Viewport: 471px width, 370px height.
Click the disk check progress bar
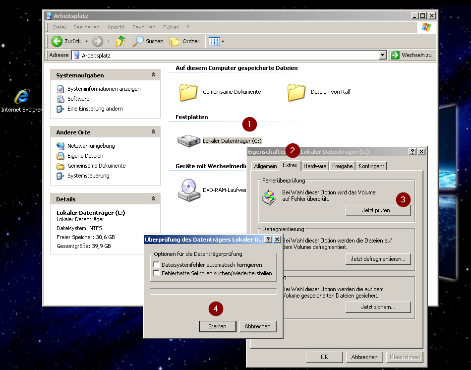[x=213, y=291]
